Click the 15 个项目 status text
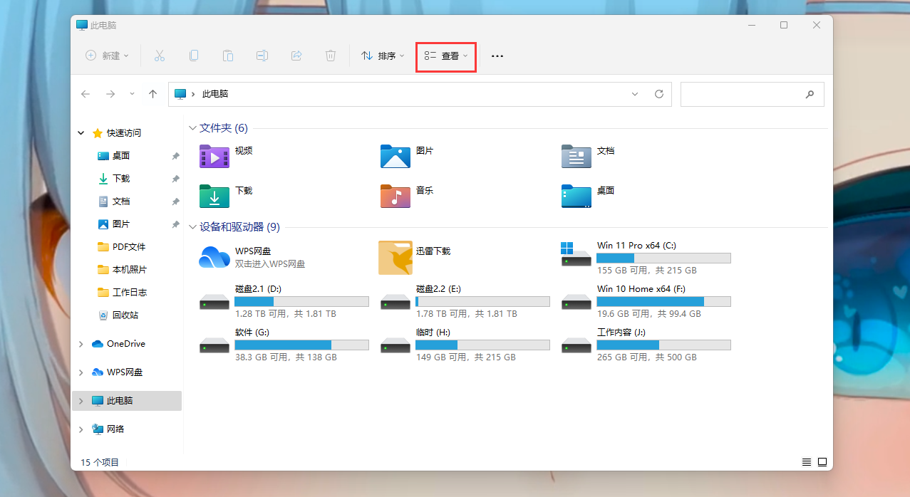910x497 pixels. pyautogui.click(x=100, y=462)
